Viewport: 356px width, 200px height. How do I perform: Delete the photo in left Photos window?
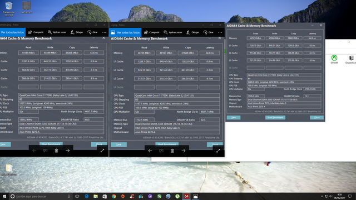coord(57,151)
